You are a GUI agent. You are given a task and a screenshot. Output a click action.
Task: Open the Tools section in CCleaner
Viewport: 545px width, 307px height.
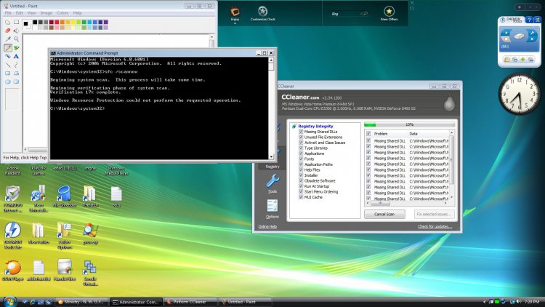coord(272,184)
